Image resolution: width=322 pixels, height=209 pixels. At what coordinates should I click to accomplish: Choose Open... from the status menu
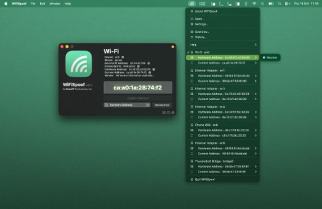point(222,19)
